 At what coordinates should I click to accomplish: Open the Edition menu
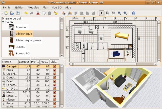20,8
